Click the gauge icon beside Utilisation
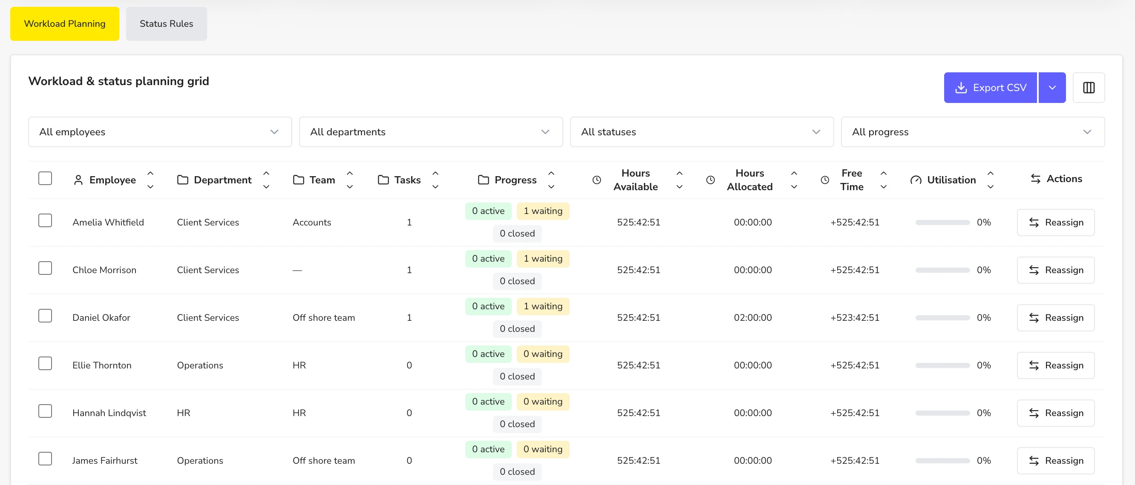This screenshot has width=1135, height=485. pyautogui.click(x=916, y=180)
